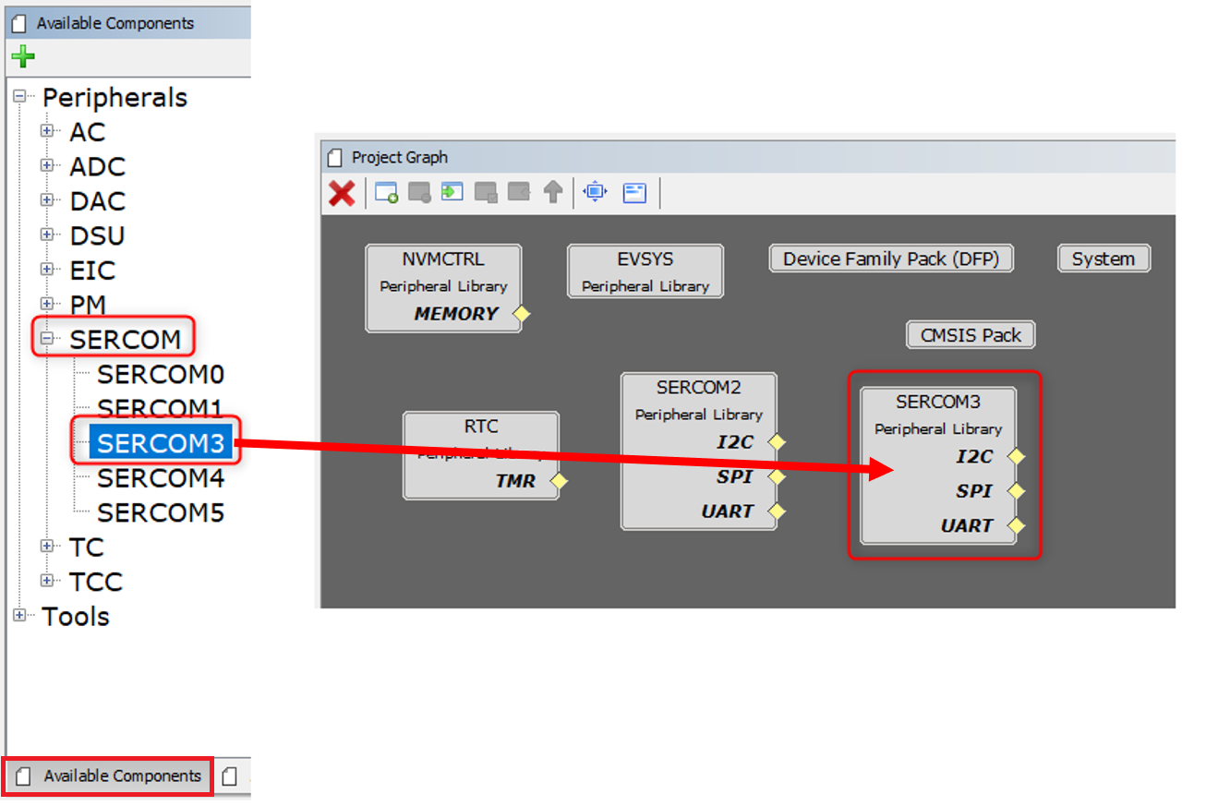Click the view settings icon in Project Graph
1206x806 pixels.
633,192
